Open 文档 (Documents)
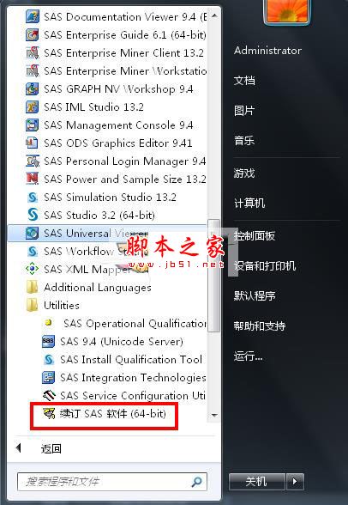 pyautogui.click(x=244, y=80)
